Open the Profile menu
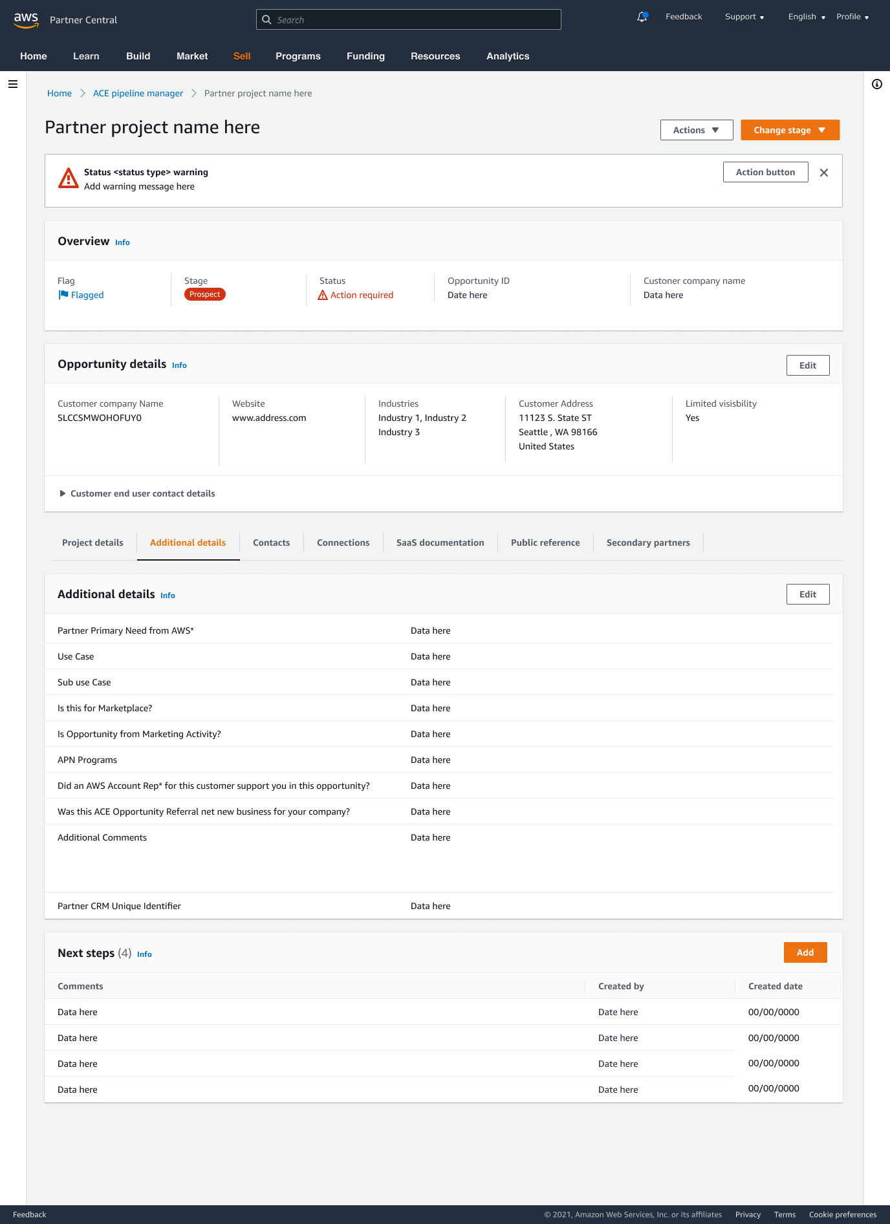Viewport: 890px width, 1224px height. click(x=852, y=17)
